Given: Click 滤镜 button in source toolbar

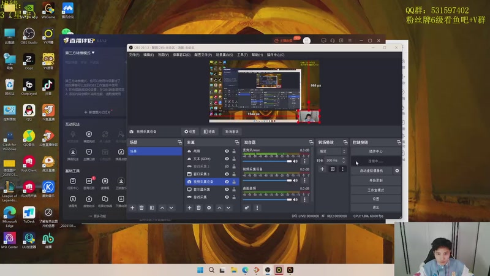Looking at the screenshot, I should point(209,132).
